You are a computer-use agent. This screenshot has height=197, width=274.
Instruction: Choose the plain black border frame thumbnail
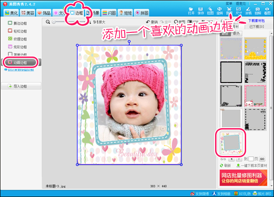231,72
